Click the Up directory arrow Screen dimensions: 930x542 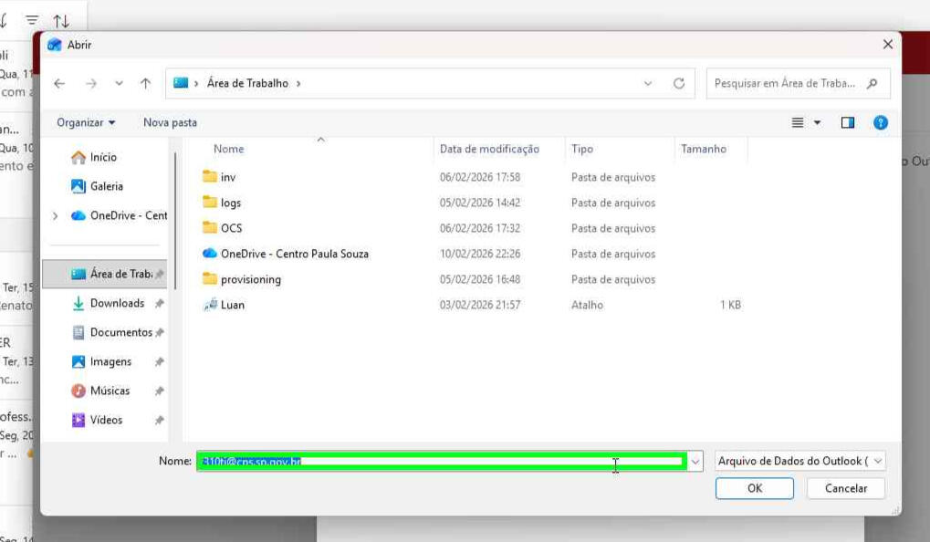click(145, 83)
